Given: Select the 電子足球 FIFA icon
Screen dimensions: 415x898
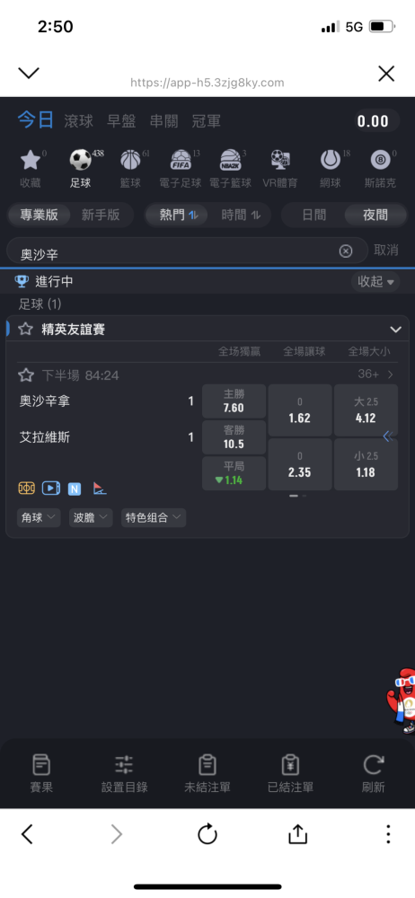Looking at the screenshot, I should pyautogui.click(x=181, y=161).
